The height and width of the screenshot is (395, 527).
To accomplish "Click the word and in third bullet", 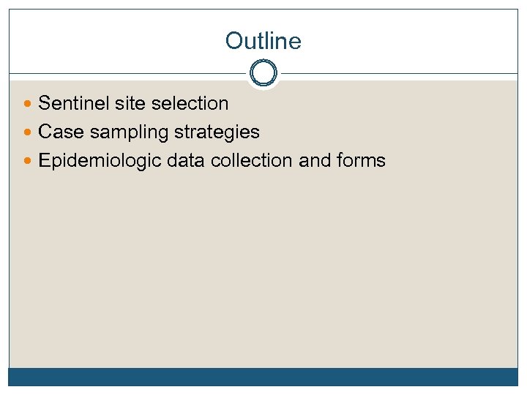I will click(315, 161).
